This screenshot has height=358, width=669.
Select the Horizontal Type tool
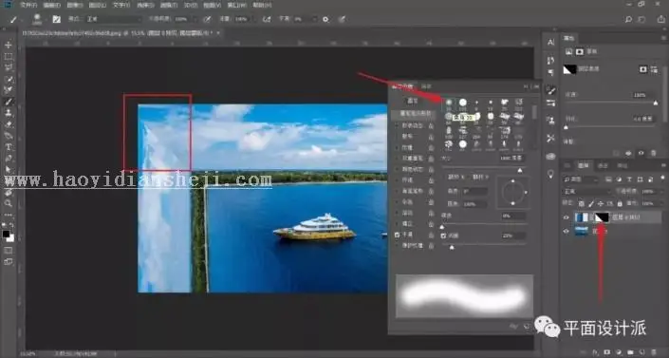click(x=9, y=147)
